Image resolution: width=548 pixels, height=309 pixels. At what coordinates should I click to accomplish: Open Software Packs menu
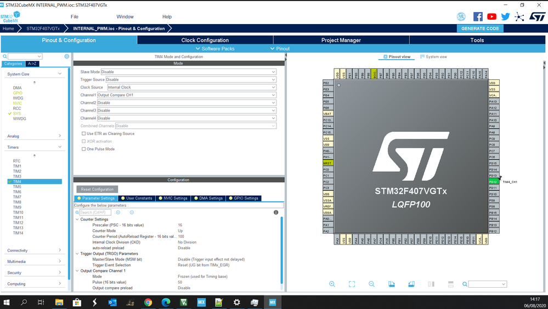click(x=215, y=49)
